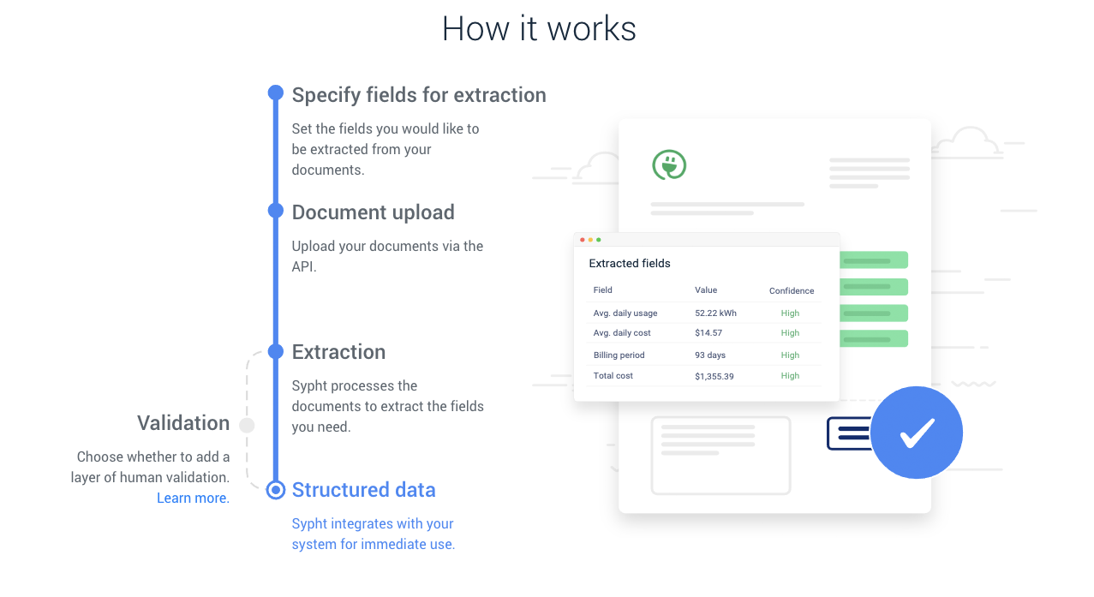Image resolution: width=1094 pixels, height=597 pixels.
Task: Click 'Choose whether to add a layer' description
Action: tap(151, 468)
